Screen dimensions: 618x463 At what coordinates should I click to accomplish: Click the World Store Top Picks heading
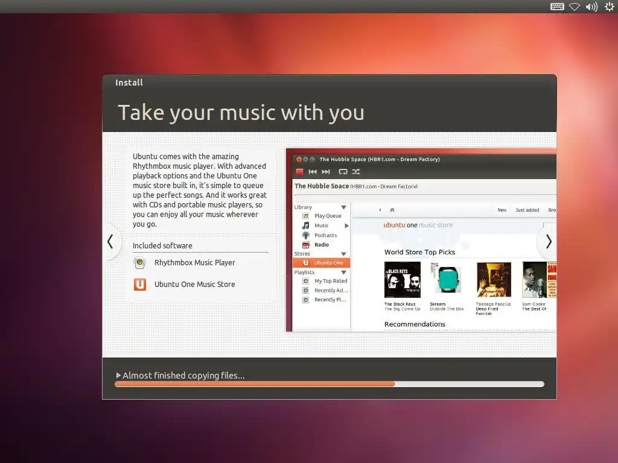pyautogui.click(x=419, y=252)
